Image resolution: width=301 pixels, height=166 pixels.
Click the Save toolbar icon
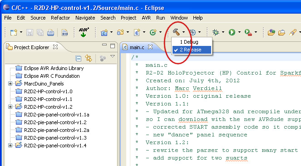pyautogui.click(x=30, y=32)
